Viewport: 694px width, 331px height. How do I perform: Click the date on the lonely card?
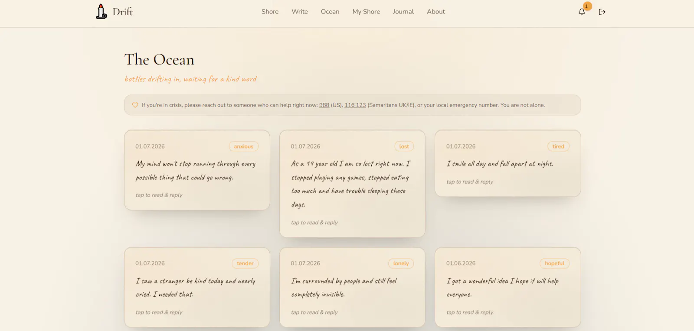pos(305,263)
